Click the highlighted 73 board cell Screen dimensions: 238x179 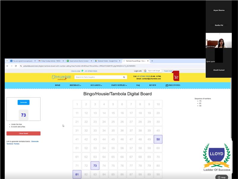pos(95,166)
